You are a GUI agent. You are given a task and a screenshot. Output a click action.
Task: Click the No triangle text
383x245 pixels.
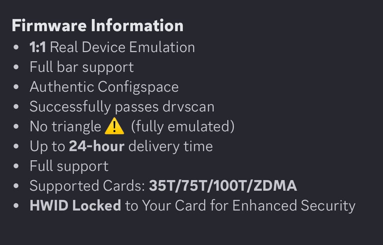click(x=65, y=126)
